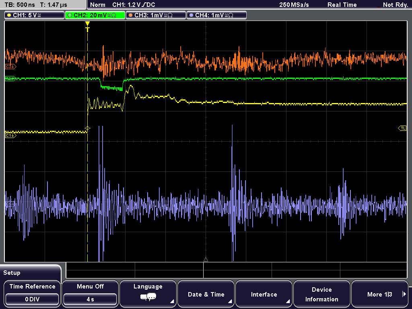This screenshot has height=309, width=412.
Task: Click the 0 DIV time reference value
Action: pos(32,299)
